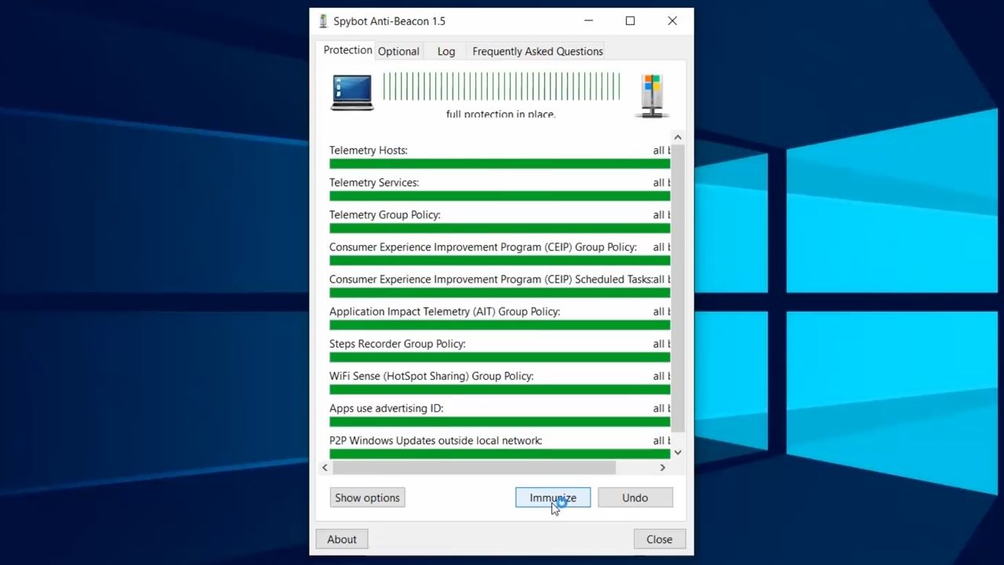The height and width of the screenshot is (565, 1004).
Task: Go to Frequently Asked Questions tab
Action: pyautogui.click(x=537, y=51)
